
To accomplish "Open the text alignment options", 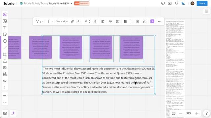I will click(x=103, y=21).
